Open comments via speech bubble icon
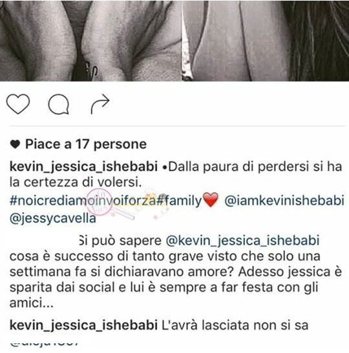Screen dimensions: 349x353 [x=59, y=105]
